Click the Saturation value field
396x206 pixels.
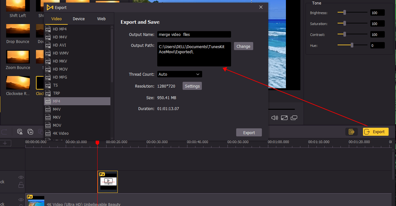tap(377, 24)
